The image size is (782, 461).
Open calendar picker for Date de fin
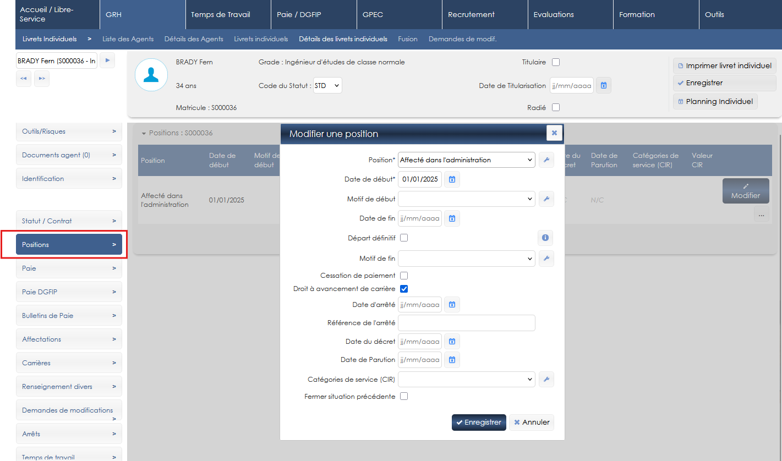coord(452,218)
